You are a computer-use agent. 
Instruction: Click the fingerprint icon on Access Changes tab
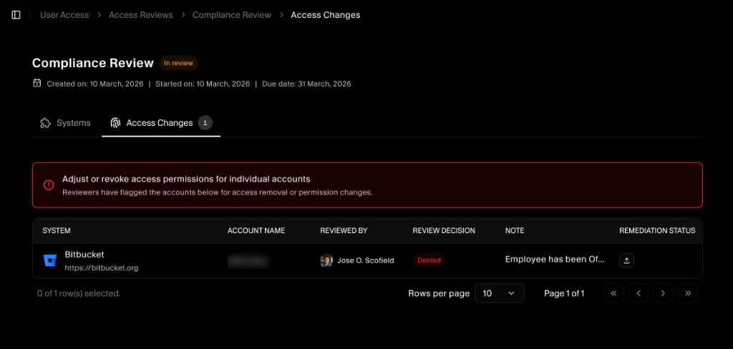[x=115, y=123]
